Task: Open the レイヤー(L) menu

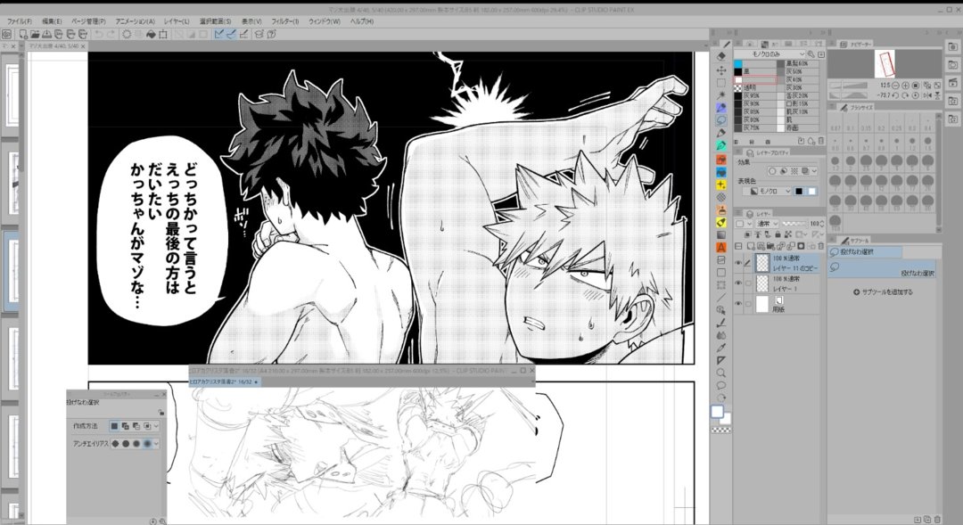Action: (177, 21)
